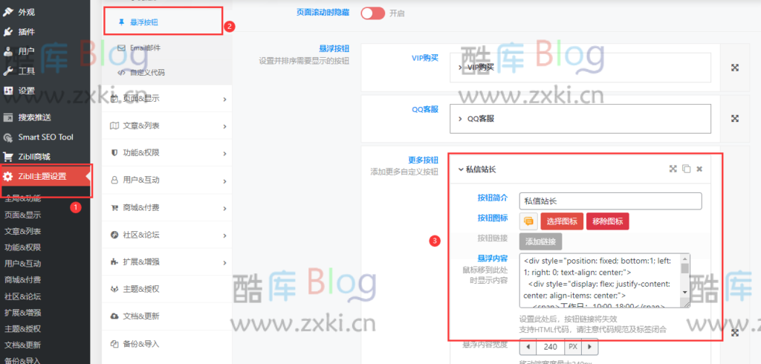This screenshot has height=364, width=761.
Task: Expand 功能&权限 in the settings panel
Action: (167, 153)
